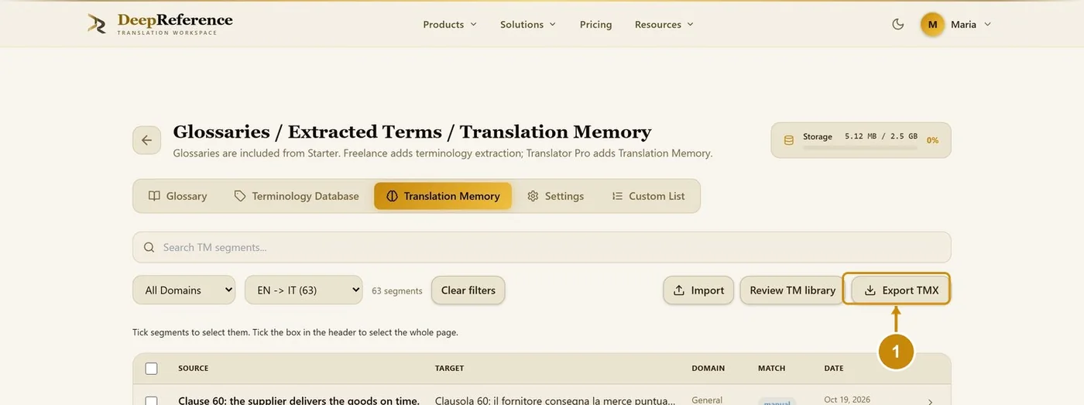Focus the Search TM segments field
The image size is (1084, 405).
point(541,248)
